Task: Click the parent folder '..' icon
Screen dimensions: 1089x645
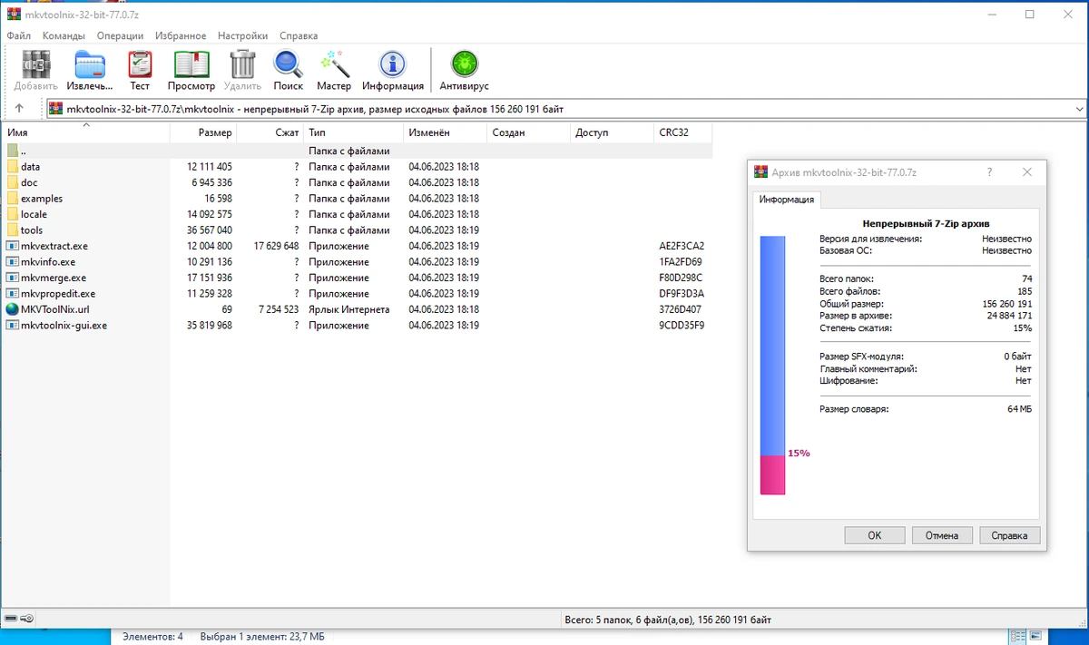Action: pos(12,151)
